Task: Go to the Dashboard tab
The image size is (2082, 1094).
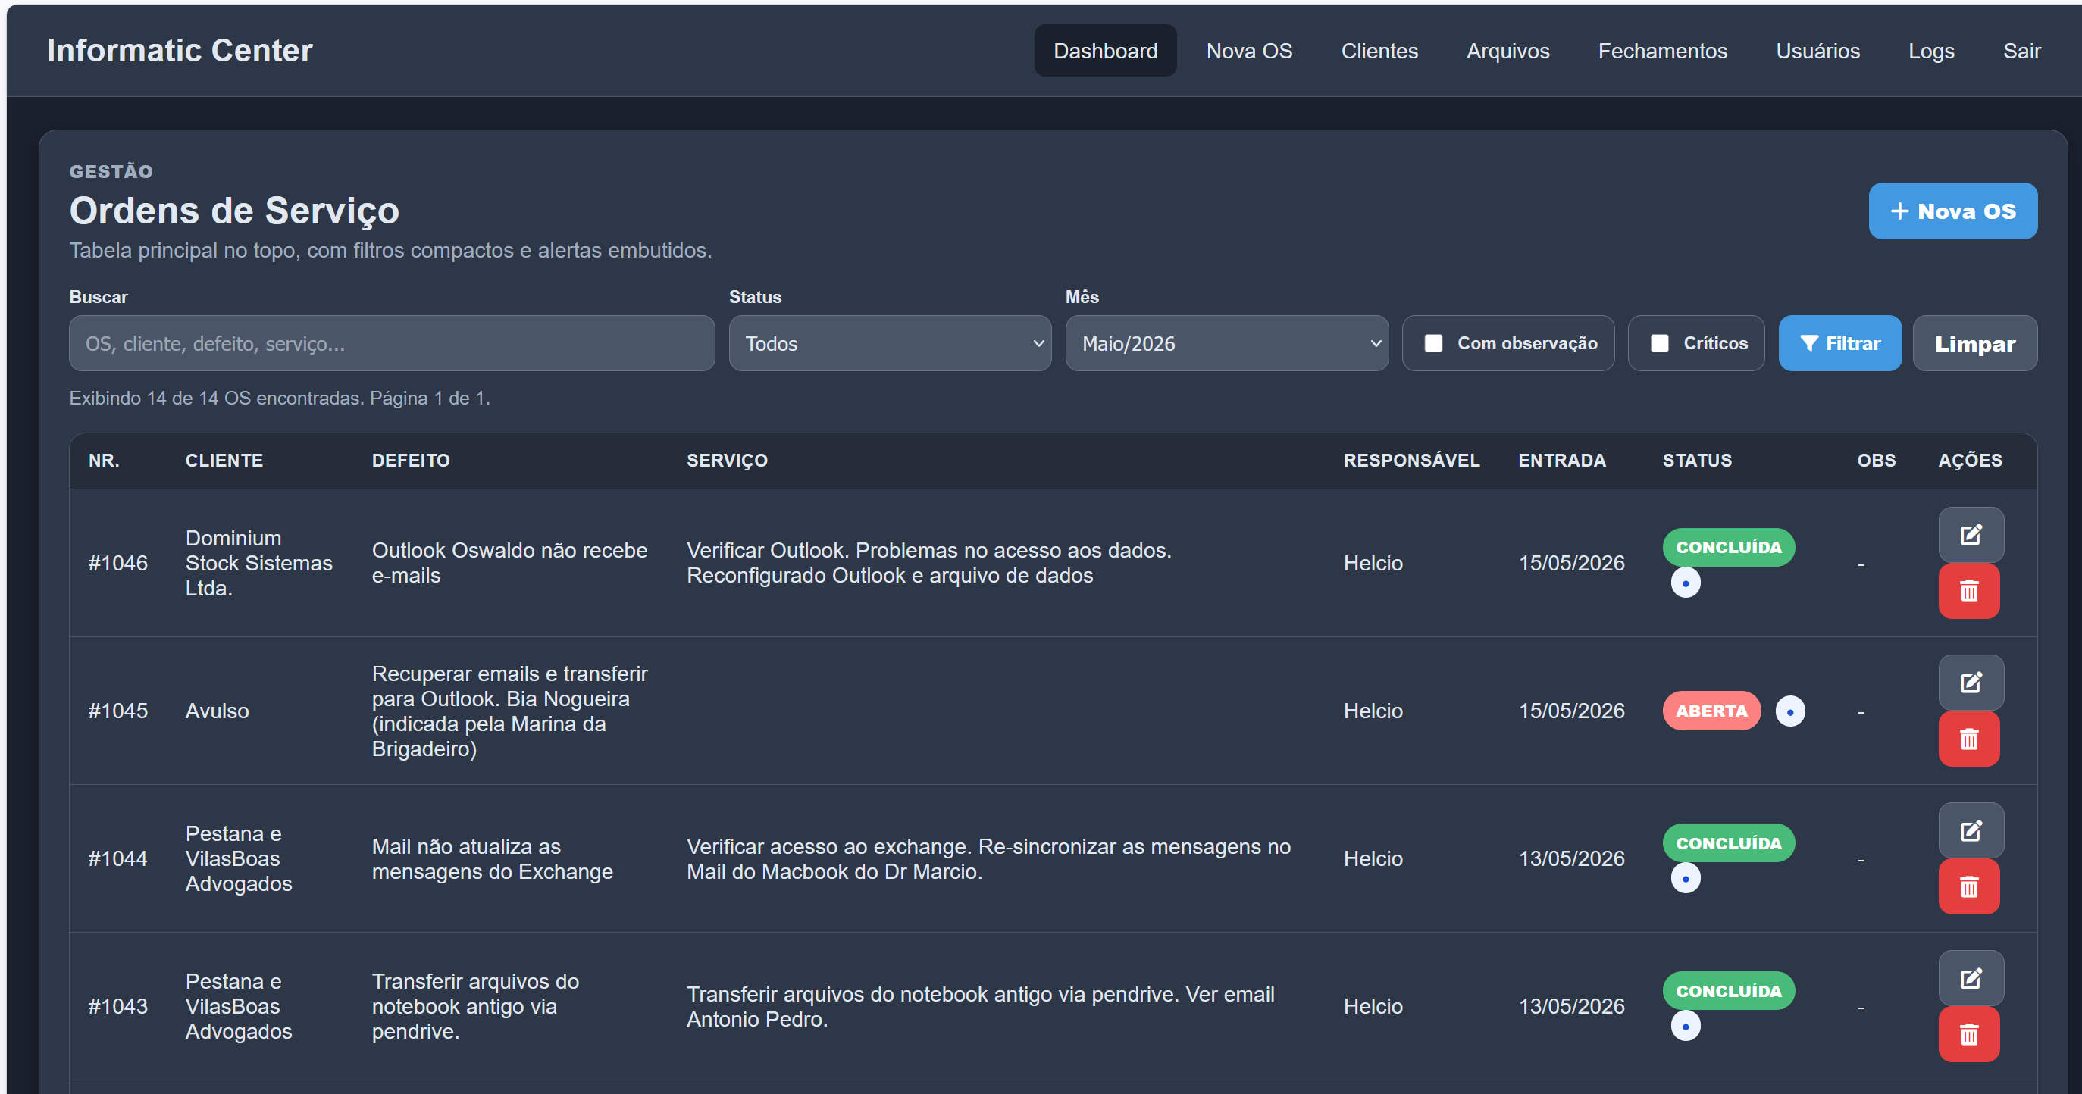Action: click(x=1105, y=51)
